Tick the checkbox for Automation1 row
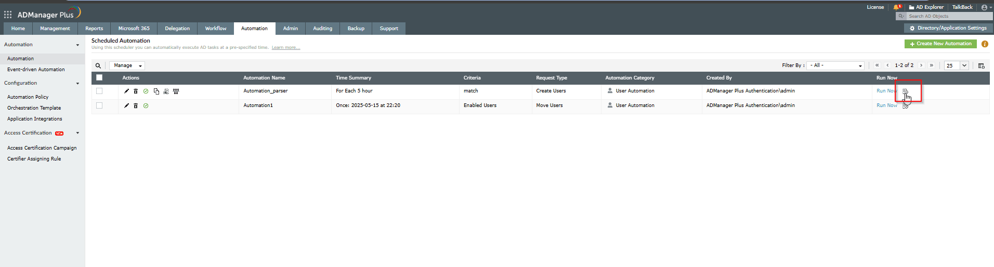The width and height of the screenshot is (994, 267). coord(99,105)
